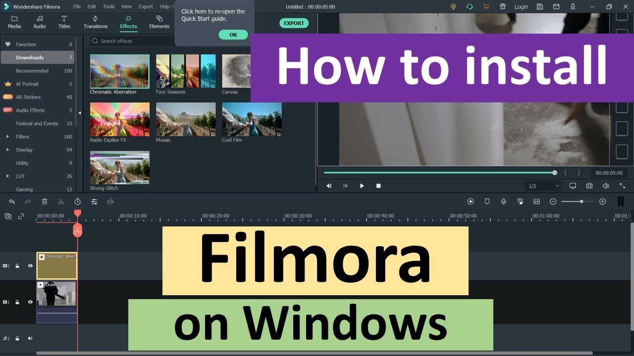Click the render preview icon
The image size is (634, 356).
(471, 202)
